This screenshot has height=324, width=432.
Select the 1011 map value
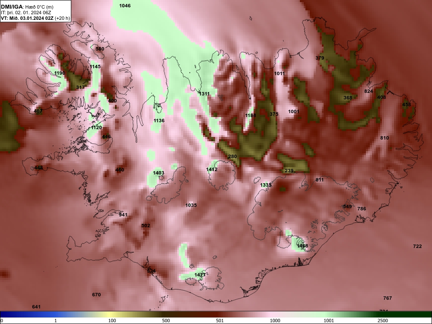tap(280, 73)
